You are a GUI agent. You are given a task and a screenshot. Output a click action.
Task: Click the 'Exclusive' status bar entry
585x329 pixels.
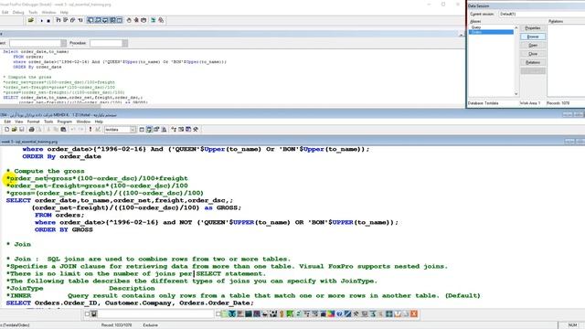[150, 325]
